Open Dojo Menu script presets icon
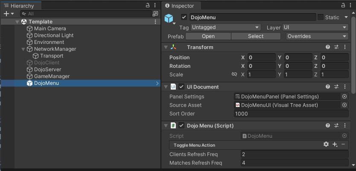The height and width of the screenshot is (171, 356). tap(336, 125)
